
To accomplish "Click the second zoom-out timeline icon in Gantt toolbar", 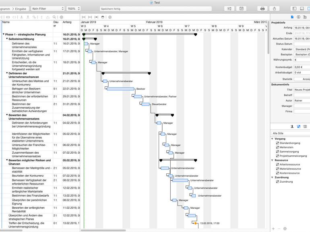I will [90, 17].
